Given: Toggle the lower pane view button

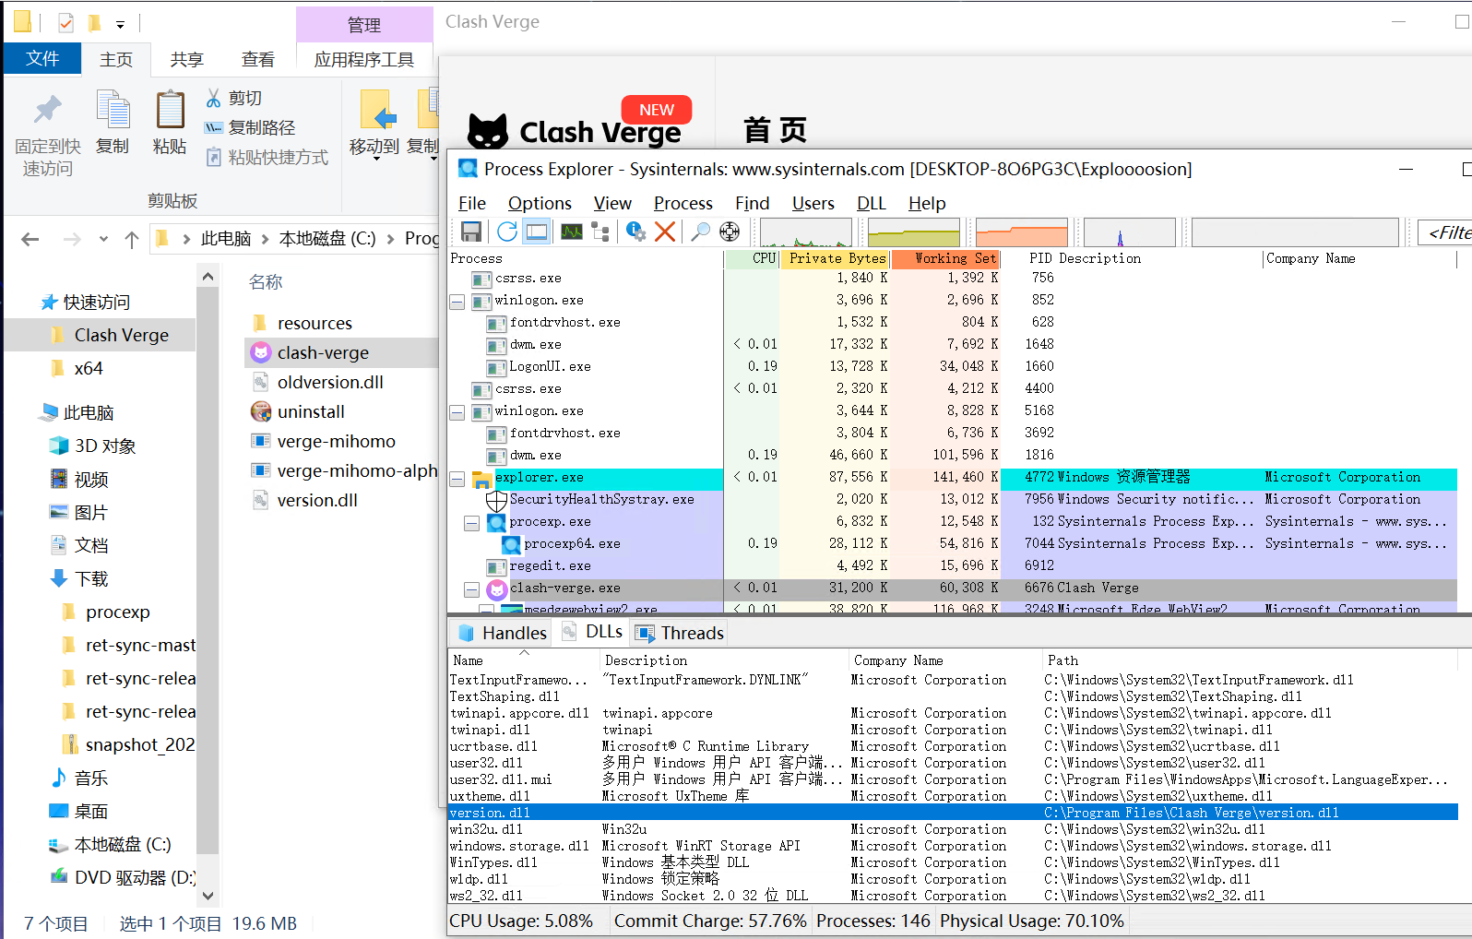Looking at the screenshot, I should 537,232.
